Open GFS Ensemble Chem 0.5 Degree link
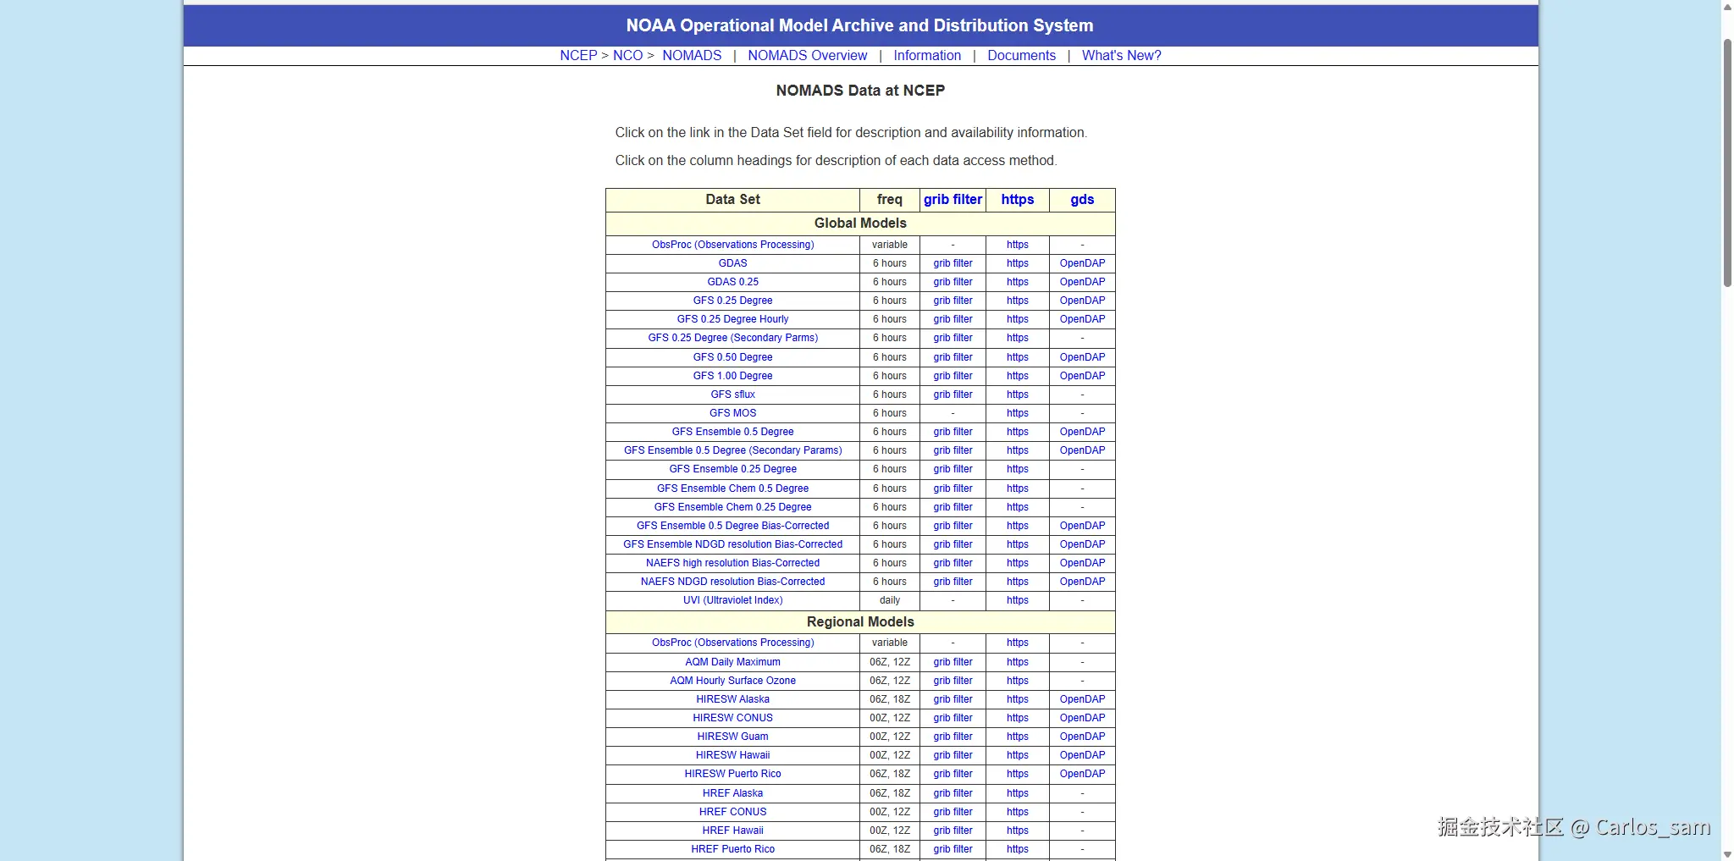1734x861 pixels. [733, 488]
